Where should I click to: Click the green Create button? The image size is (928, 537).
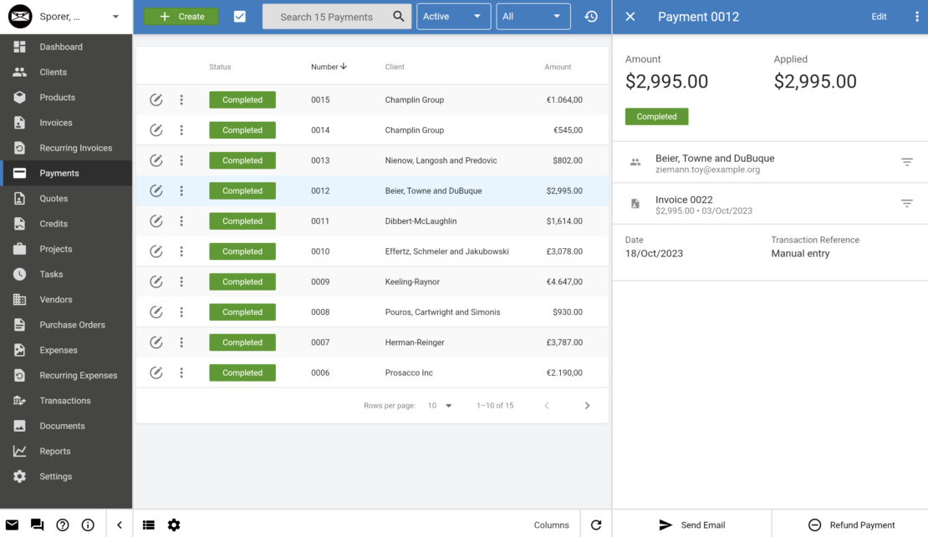[x=181, y=16]
